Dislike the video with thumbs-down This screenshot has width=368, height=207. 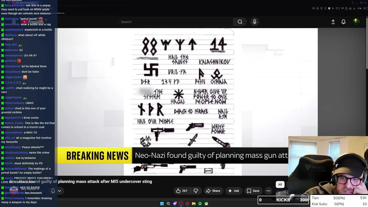click(x=196, y=191)
